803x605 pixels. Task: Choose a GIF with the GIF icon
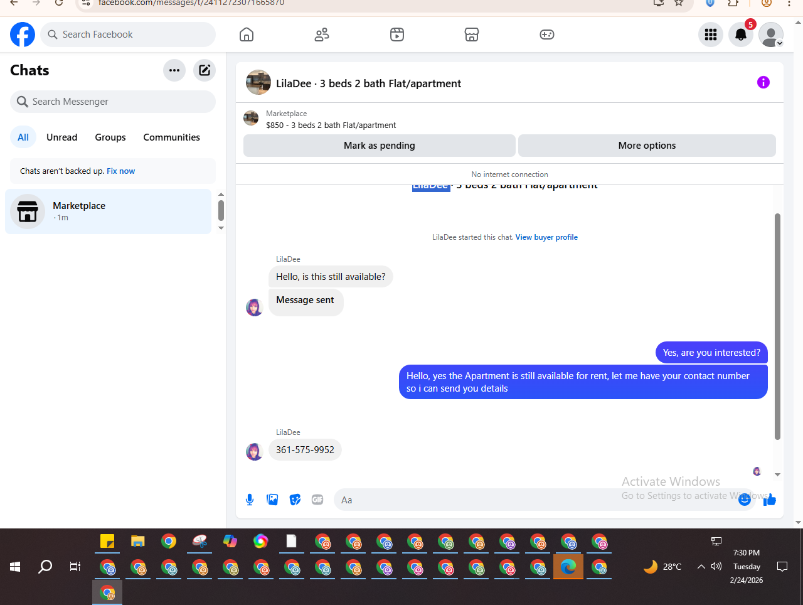click(317, 500)
